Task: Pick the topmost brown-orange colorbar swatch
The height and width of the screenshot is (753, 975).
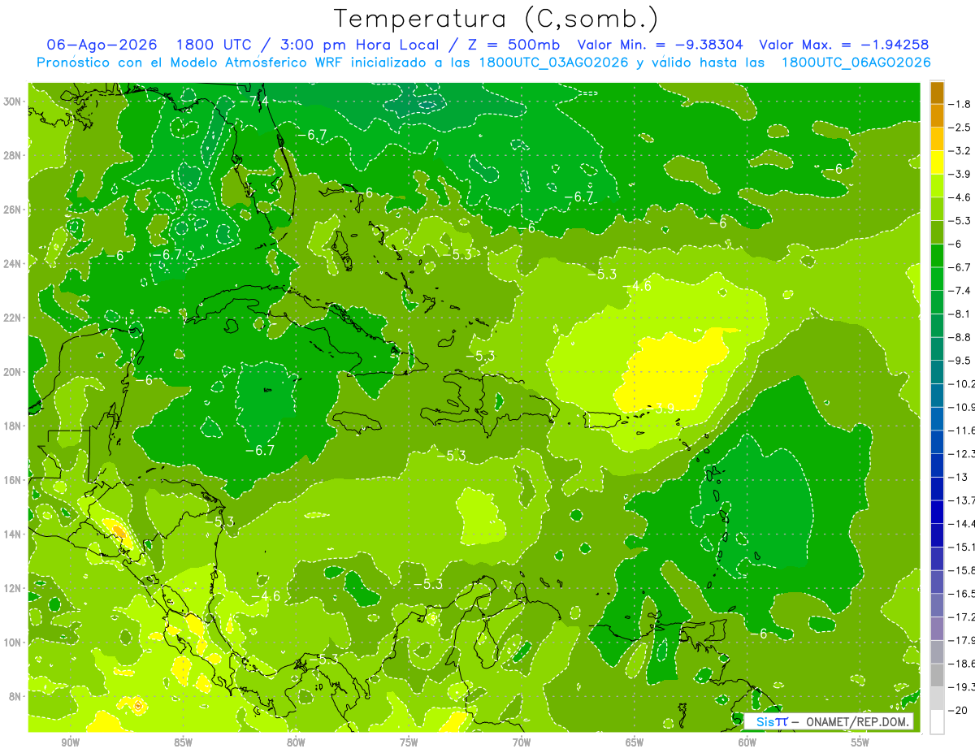Action: click(937, 93)
